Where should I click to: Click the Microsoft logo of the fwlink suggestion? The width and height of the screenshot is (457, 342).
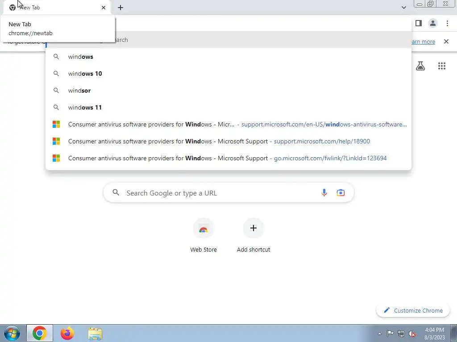[56, 158]
